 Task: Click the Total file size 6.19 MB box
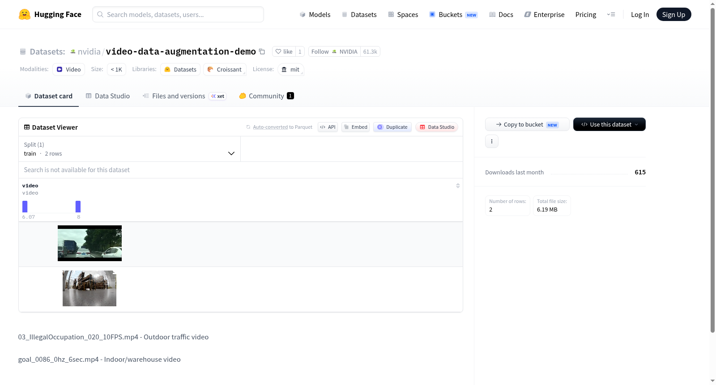coord(552,206)
